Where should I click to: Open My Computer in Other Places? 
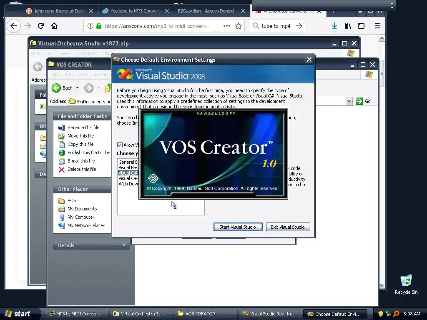[x=81, y=217]
